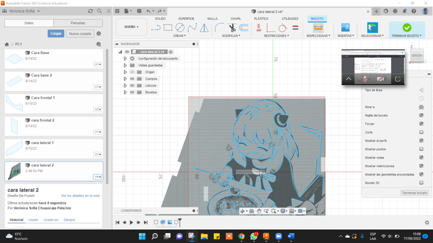
Task: Click the Undo arrow
Action: click(x=149, y=11)
